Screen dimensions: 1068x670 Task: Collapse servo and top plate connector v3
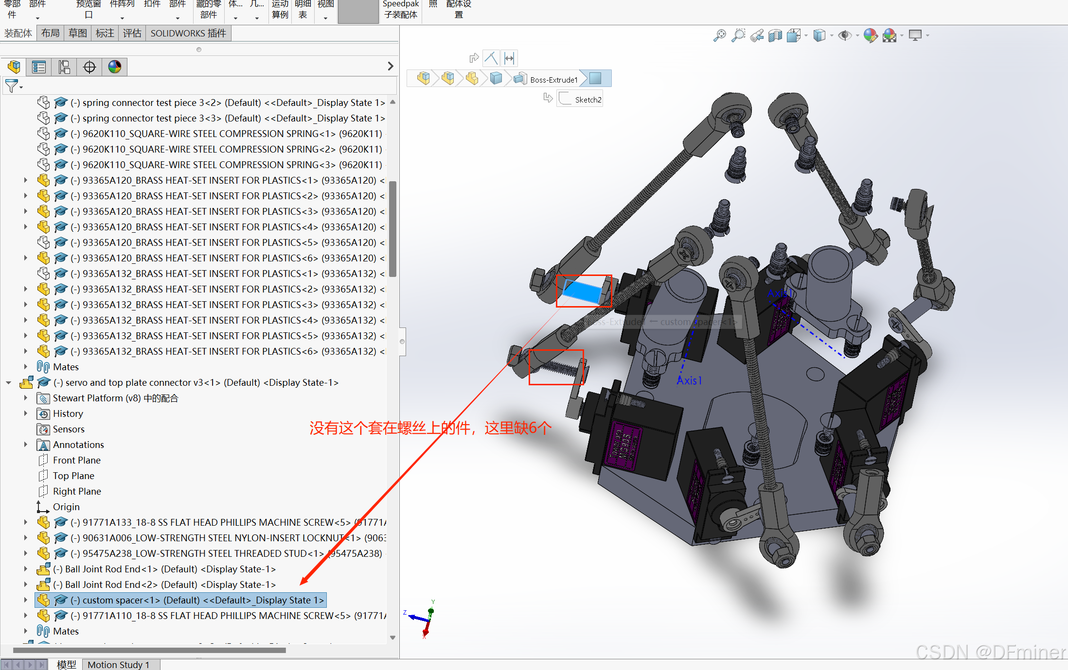[x=9, y=383]
